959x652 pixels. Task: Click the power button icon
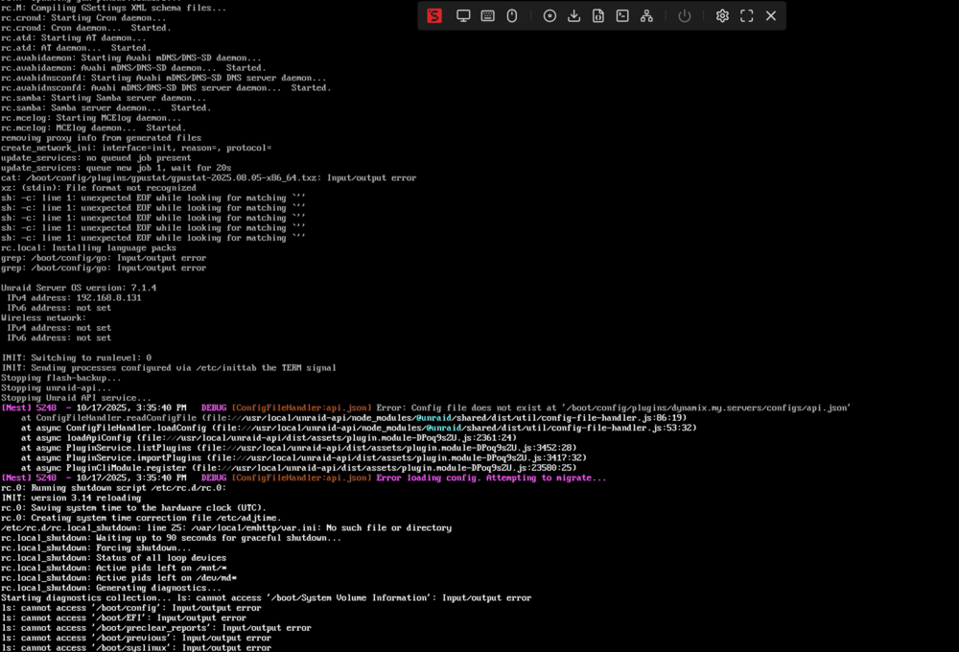[x=685, y=16]
